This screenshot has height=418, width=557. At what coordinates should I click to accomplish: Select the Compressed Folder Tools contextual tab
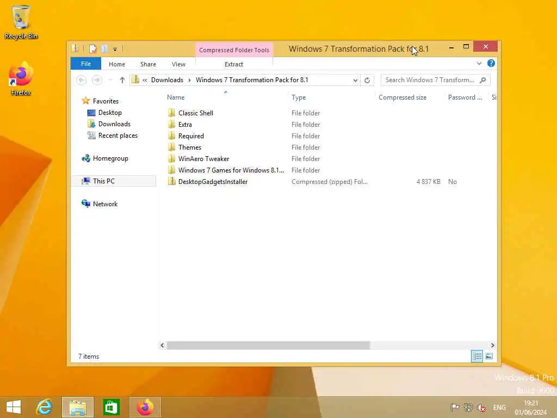tap(234, 50)
